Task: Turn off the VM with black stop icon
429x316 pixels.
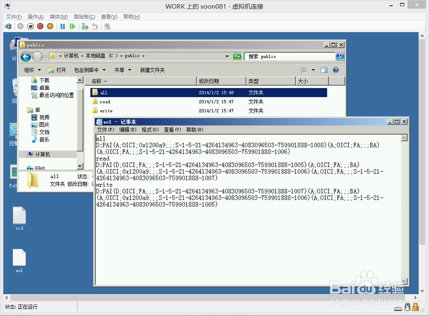Action: click(x=30, y=27)
